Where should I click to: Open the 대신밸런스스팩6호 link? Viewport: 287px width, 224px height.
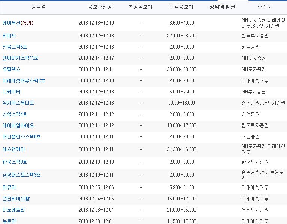22,136
